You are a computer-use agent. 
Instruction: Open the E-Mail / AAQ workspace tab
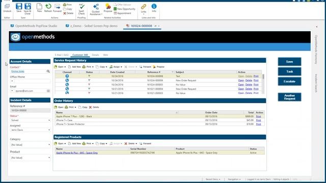tap(62, 55)
